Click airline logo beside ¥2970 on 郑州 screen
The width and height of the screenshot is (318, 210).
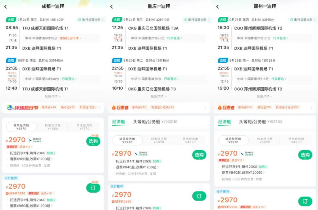(247, 153)
